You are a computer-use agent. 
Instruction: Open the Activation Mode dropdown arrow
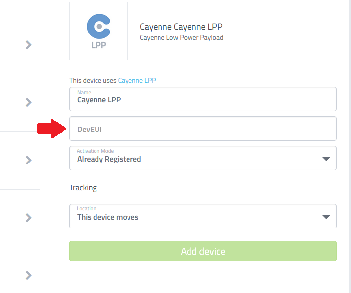[x=326, y=159]
